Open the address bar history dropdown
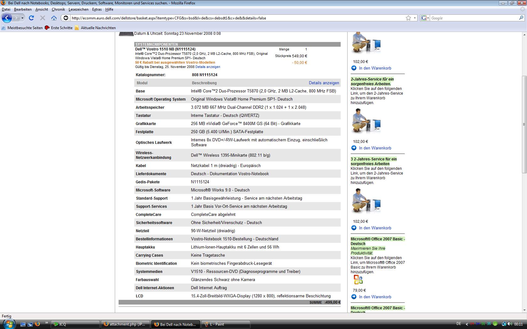Viewport: 527px width, 329px height. pyautogui.click(x=415, y=18)
